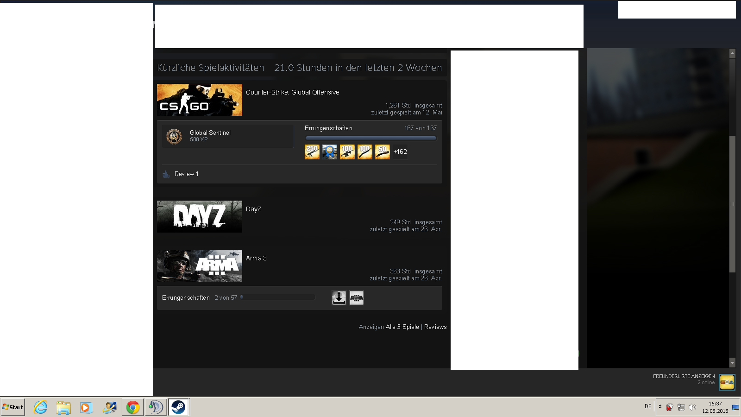Open the Counter-Strike: Global Offensive banner thumbnail
The image size is (741, 417).
[x=200, y=100]
